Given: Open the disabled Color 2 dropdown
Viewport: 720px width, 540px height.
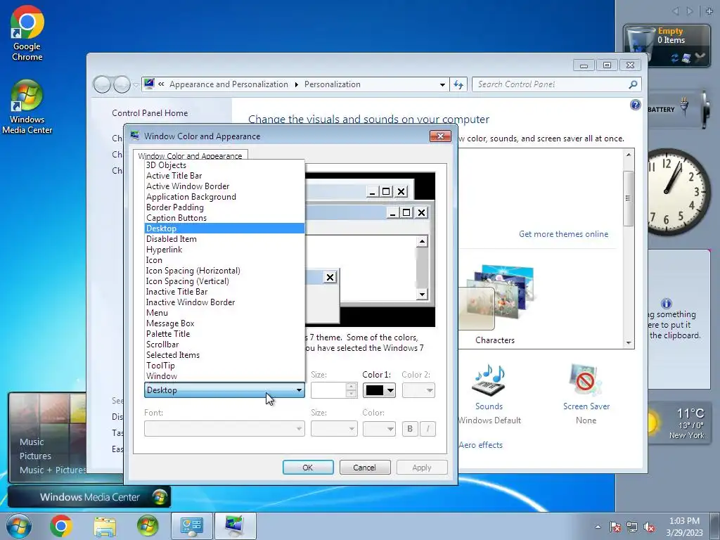Looking at the screenshot, I should coord(418,391).
